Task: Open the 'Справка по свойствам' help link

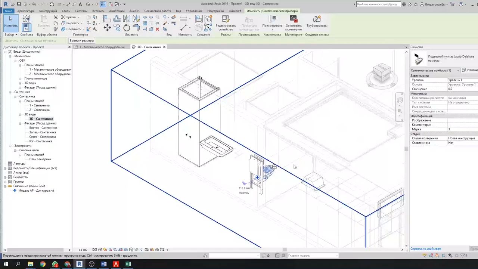Action: coord(425,248)
